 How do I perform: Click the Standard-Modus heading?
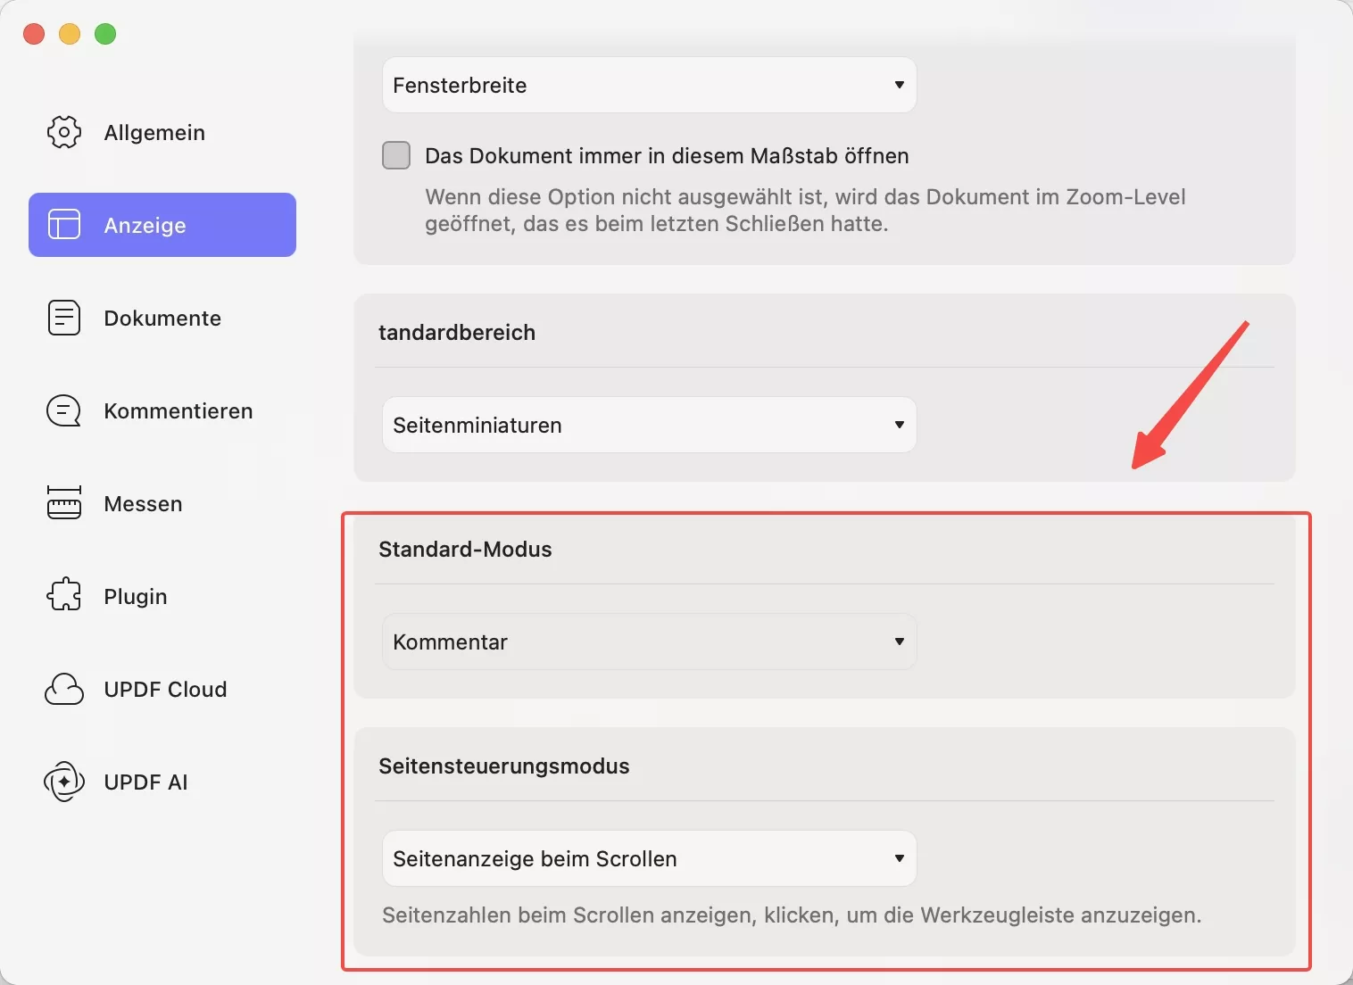click(x=465, y=549)
